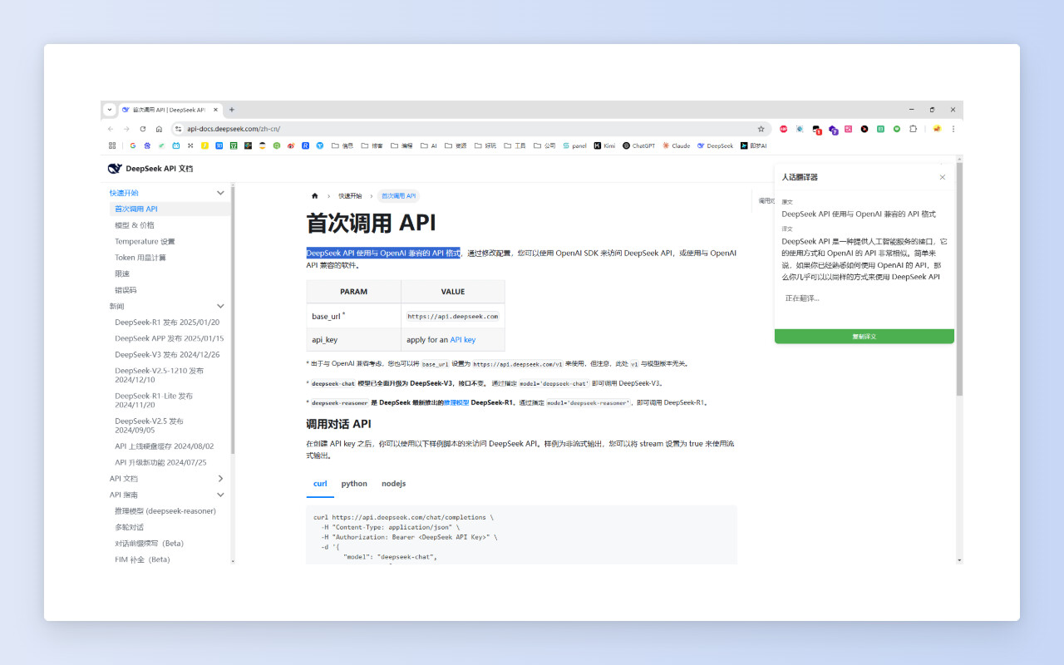View site information icon in address bar
The image size is (1064, 665).
coord(178,129)
